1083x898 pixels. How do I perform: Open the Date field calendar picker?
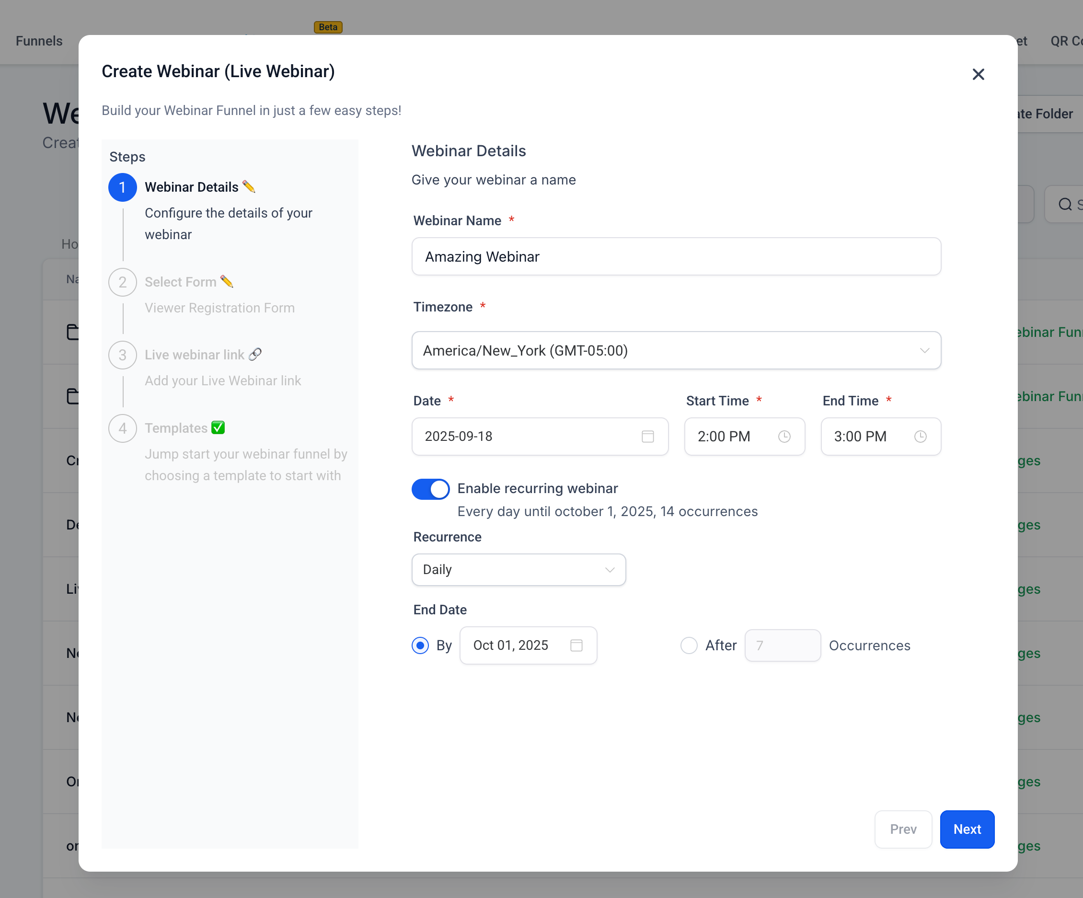pyautogui.click(x=648, y=437)
